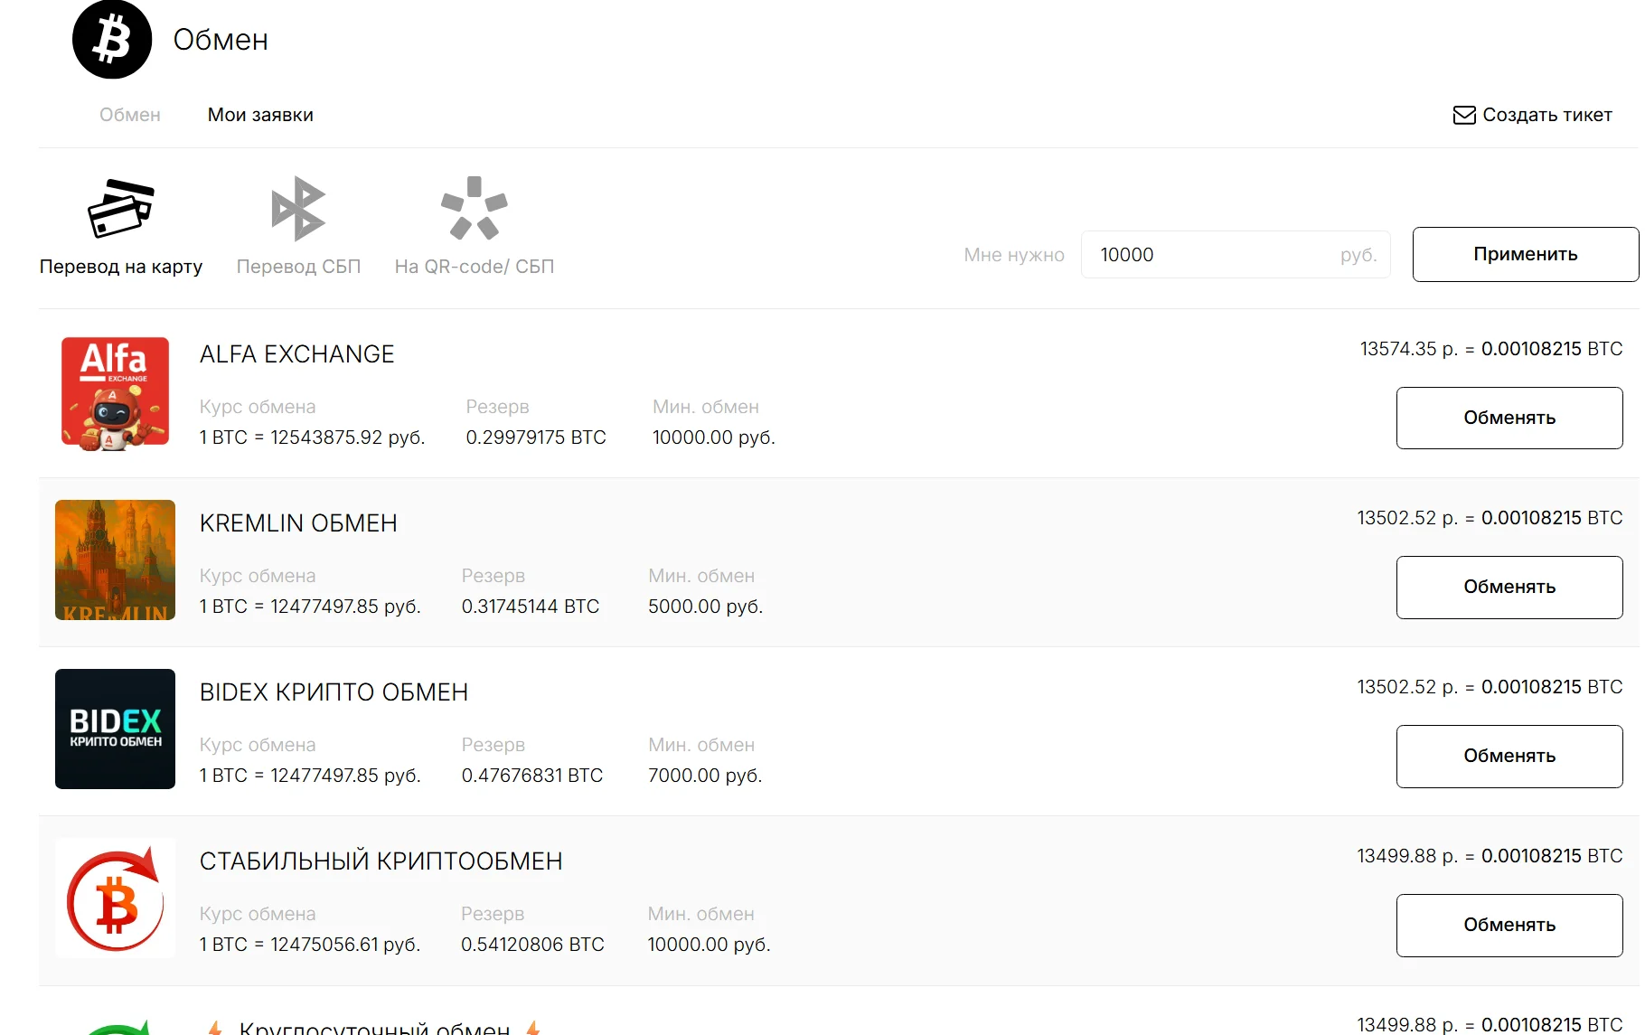Open the BIDEX крипто обмен logo
This screenshot has width=1645, height=1035.
point(115,729)
